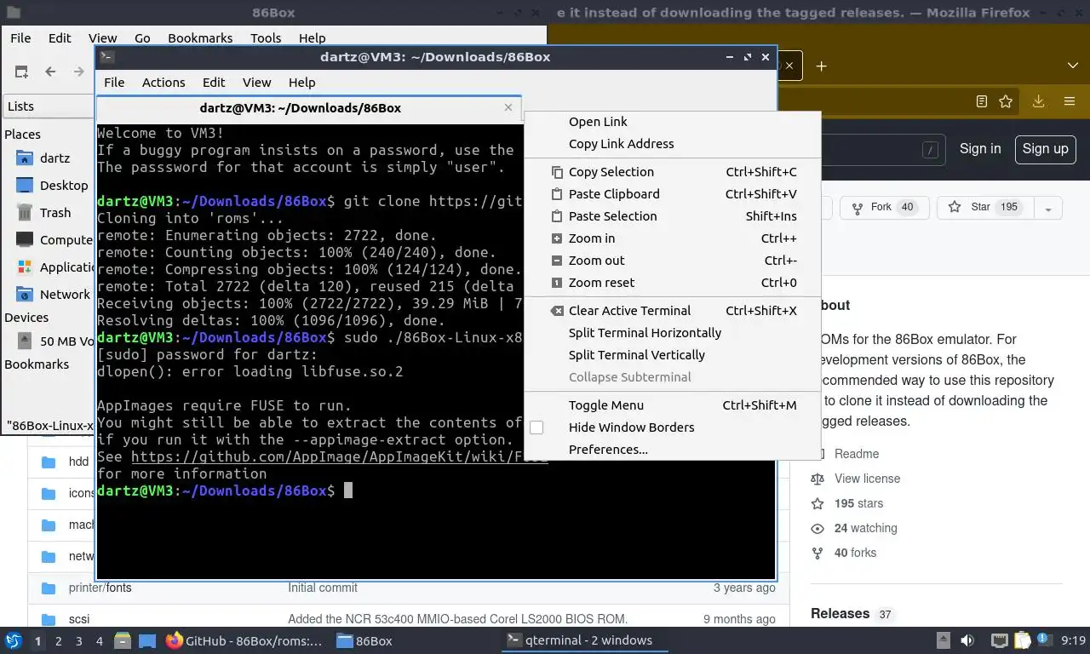Click Zoom out entry in context menu

tap(673, 261)
